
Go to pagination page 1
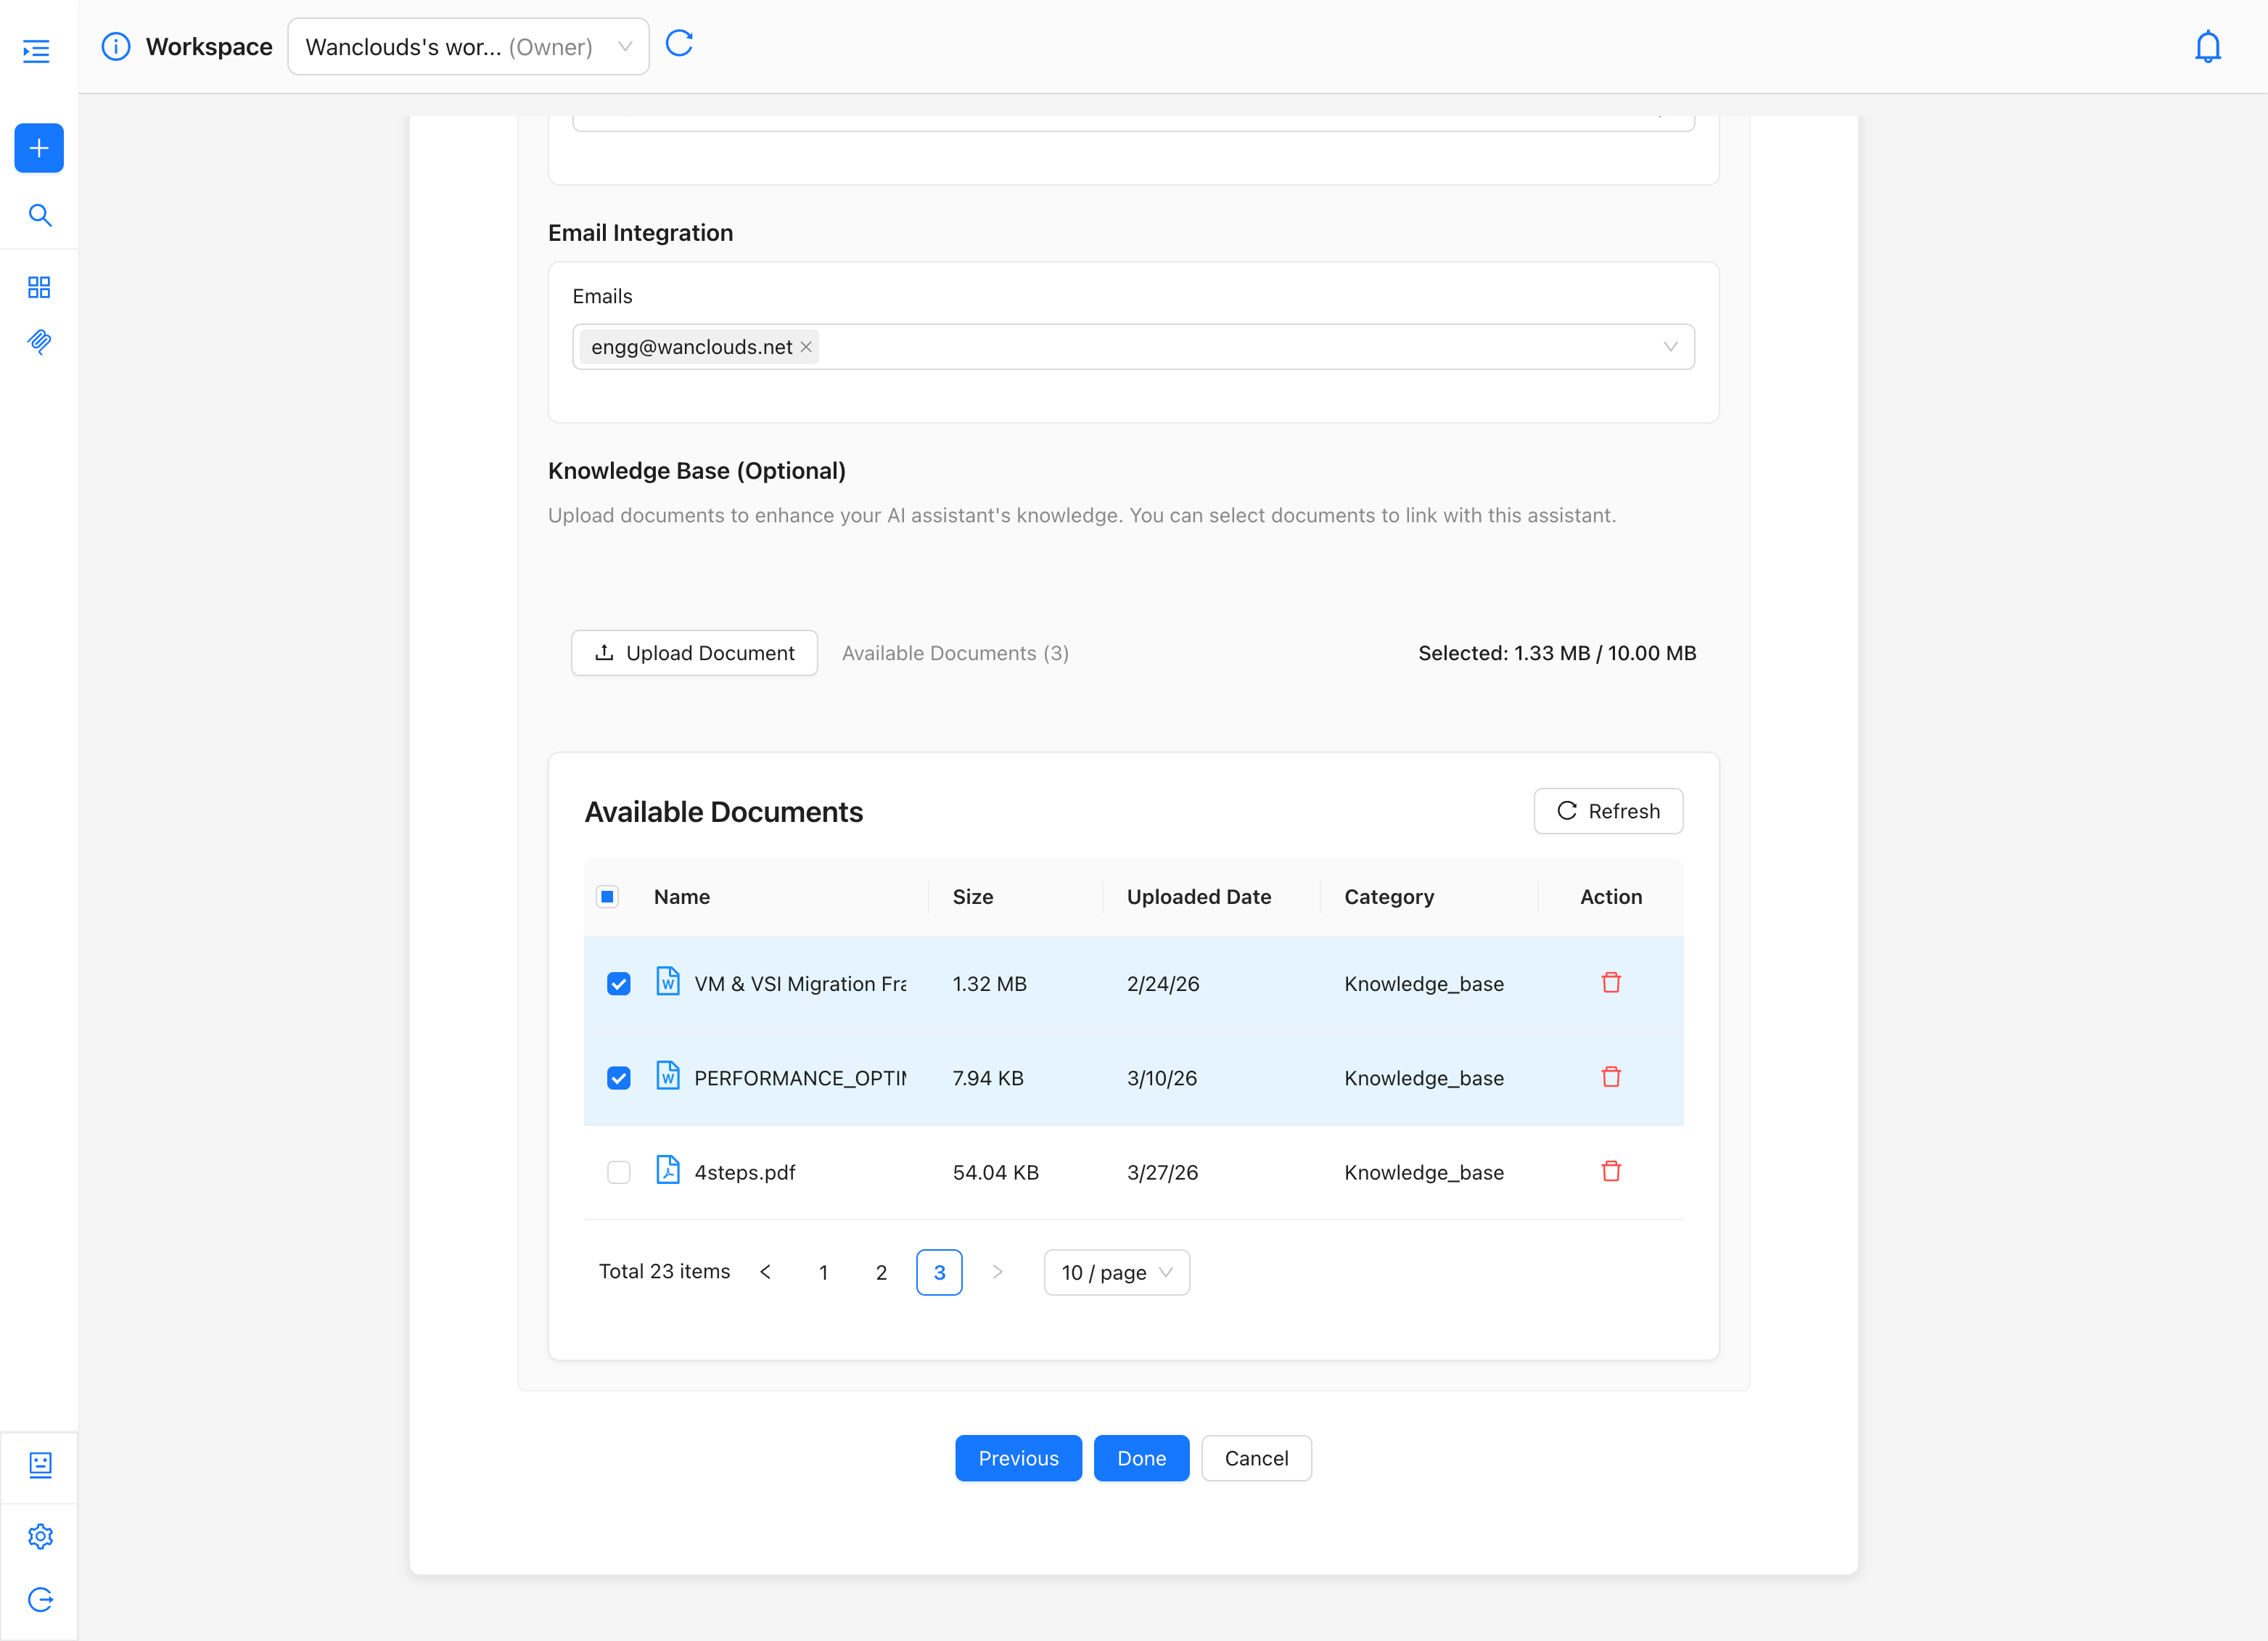pos(823,1272)
